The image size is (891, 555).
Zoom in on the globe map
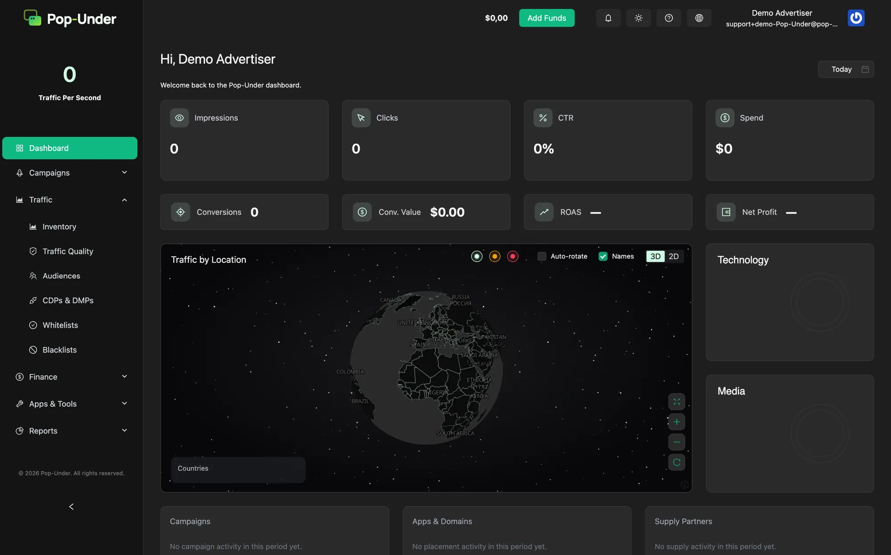(x=676, y=422)
